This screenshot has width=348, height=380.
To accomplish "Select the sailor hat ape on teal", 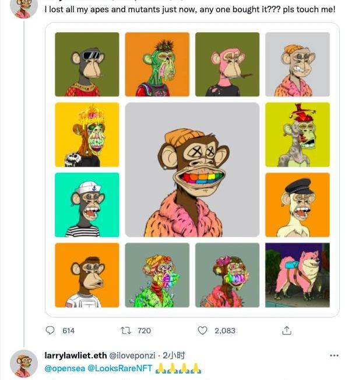I will [87, 205].
